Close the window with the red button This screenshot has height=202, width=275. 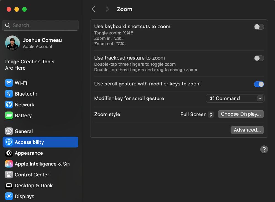9,9
